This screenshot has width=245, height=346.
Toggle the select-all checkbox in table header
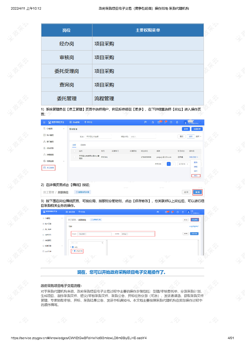(74, 151)
